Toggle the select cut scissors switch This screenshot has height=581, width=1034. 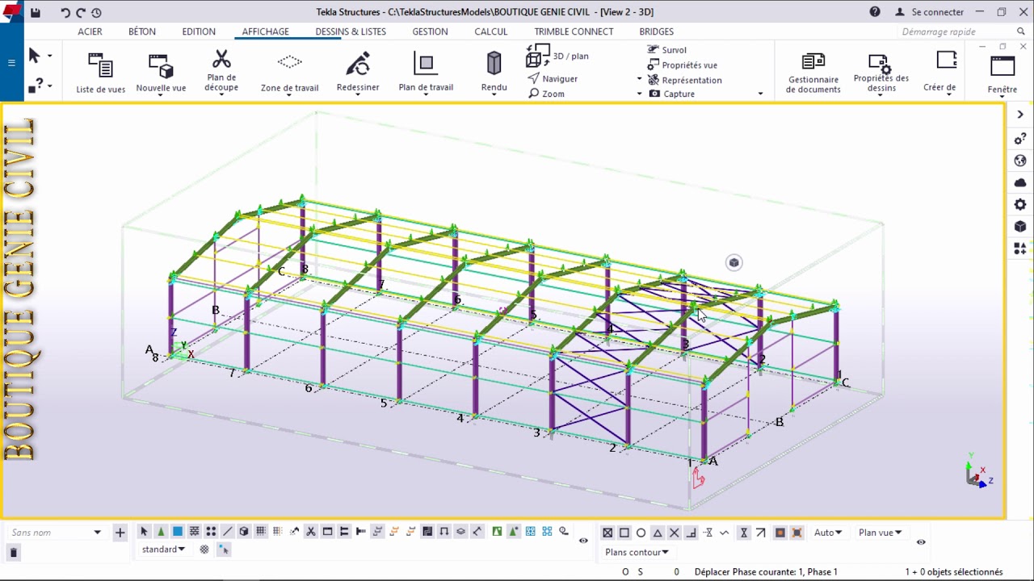[311, 532]
